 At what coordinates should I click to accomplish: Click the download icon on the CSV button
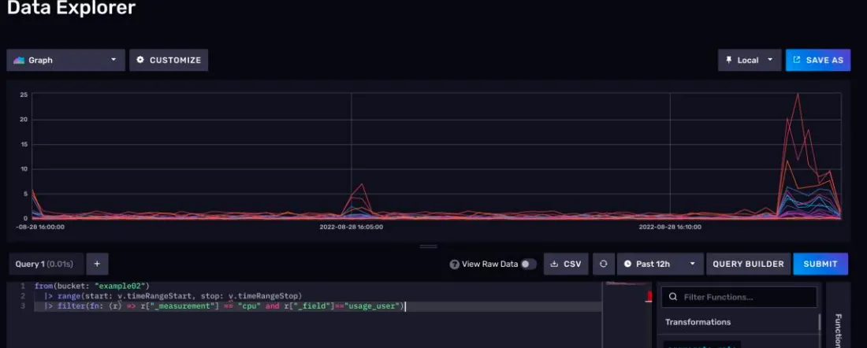coord(555,265)
